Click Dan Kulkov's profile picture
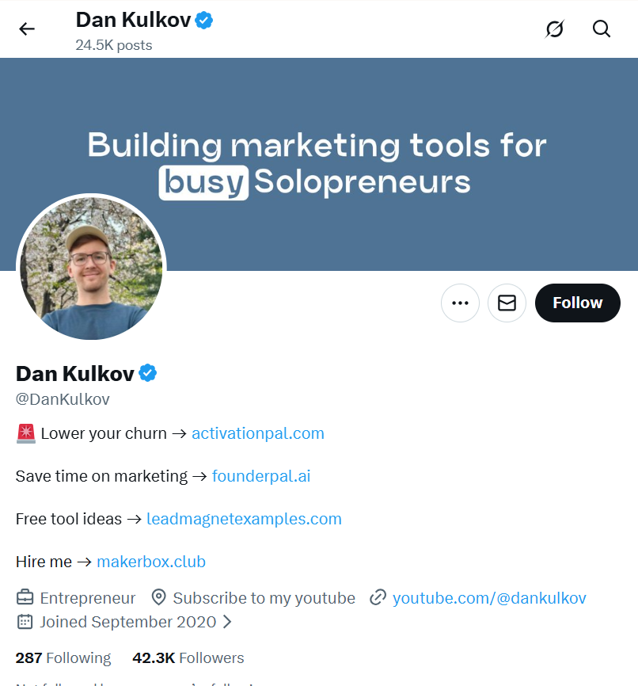Screen dimensions: 638x686 (90, 268)
